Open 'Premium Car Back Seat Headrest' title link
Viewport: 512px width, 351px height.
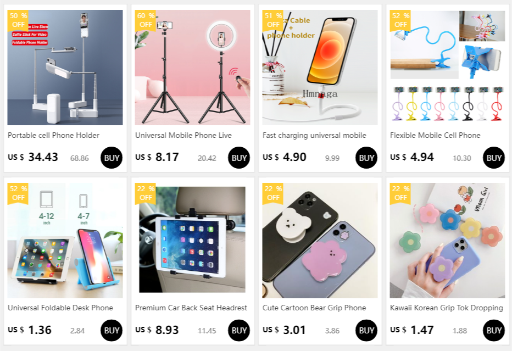(x=191, y=308)
